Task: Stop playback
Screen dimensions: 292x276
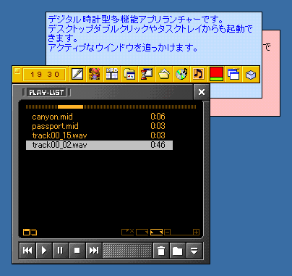Action: (x=77, y=251)
